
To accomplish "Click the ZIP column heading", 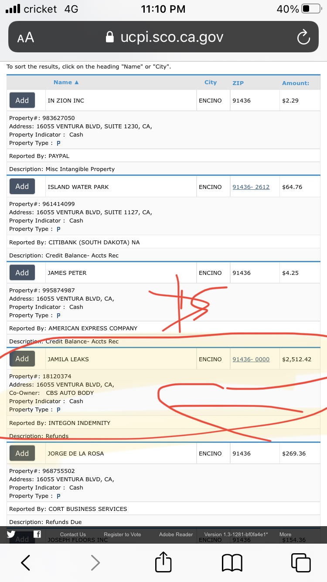I will pos(238,83).
